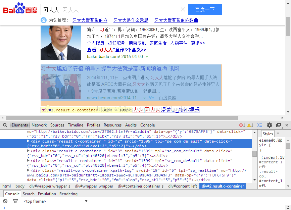Switch to the Network tab

point(39,125)
